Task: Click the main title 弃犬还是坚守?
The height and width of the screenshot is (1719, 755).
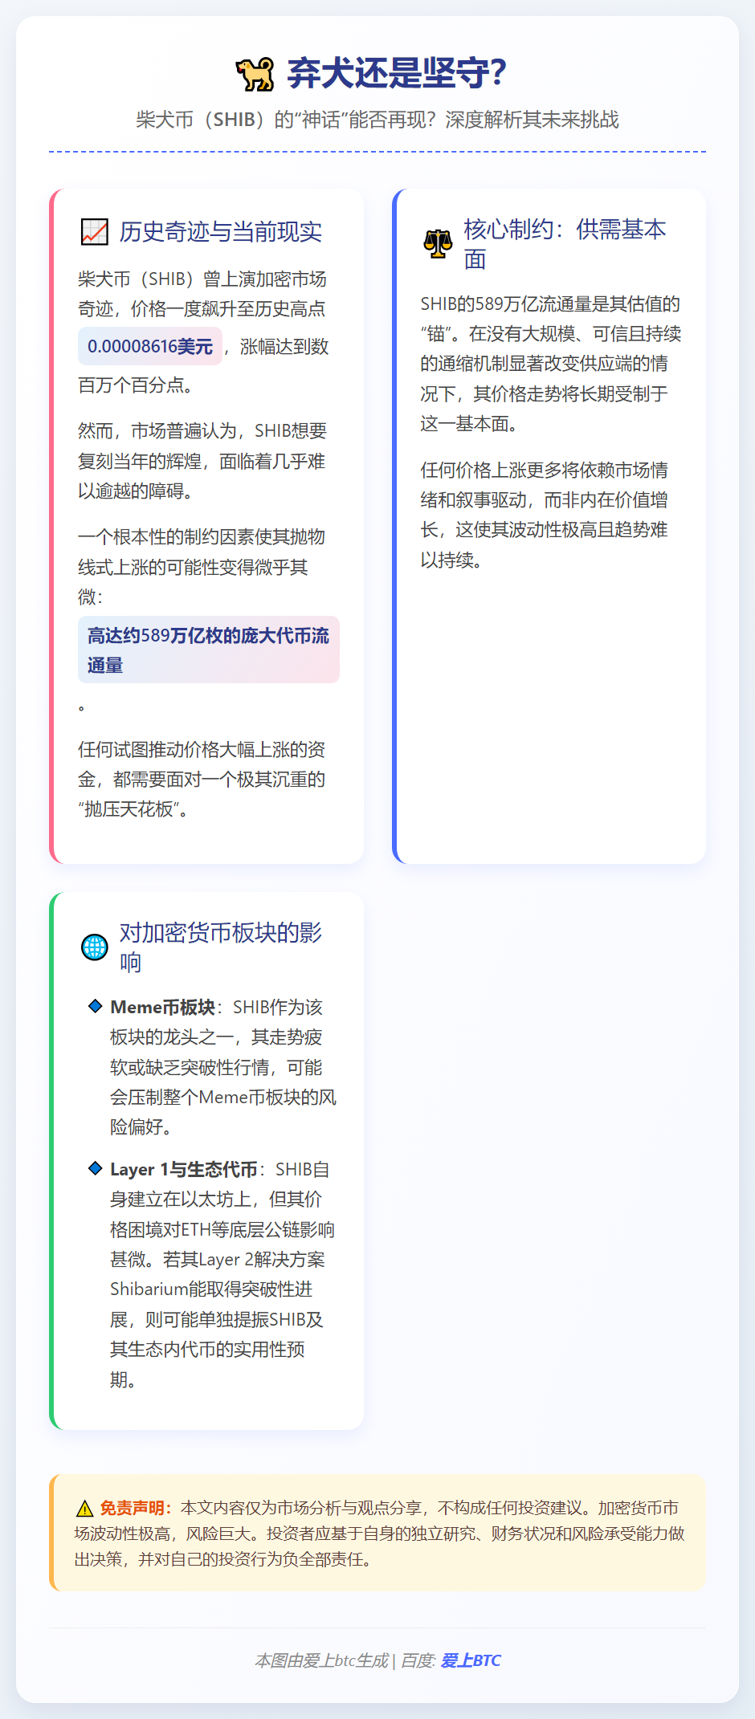Action: click(x=397, y=74)
